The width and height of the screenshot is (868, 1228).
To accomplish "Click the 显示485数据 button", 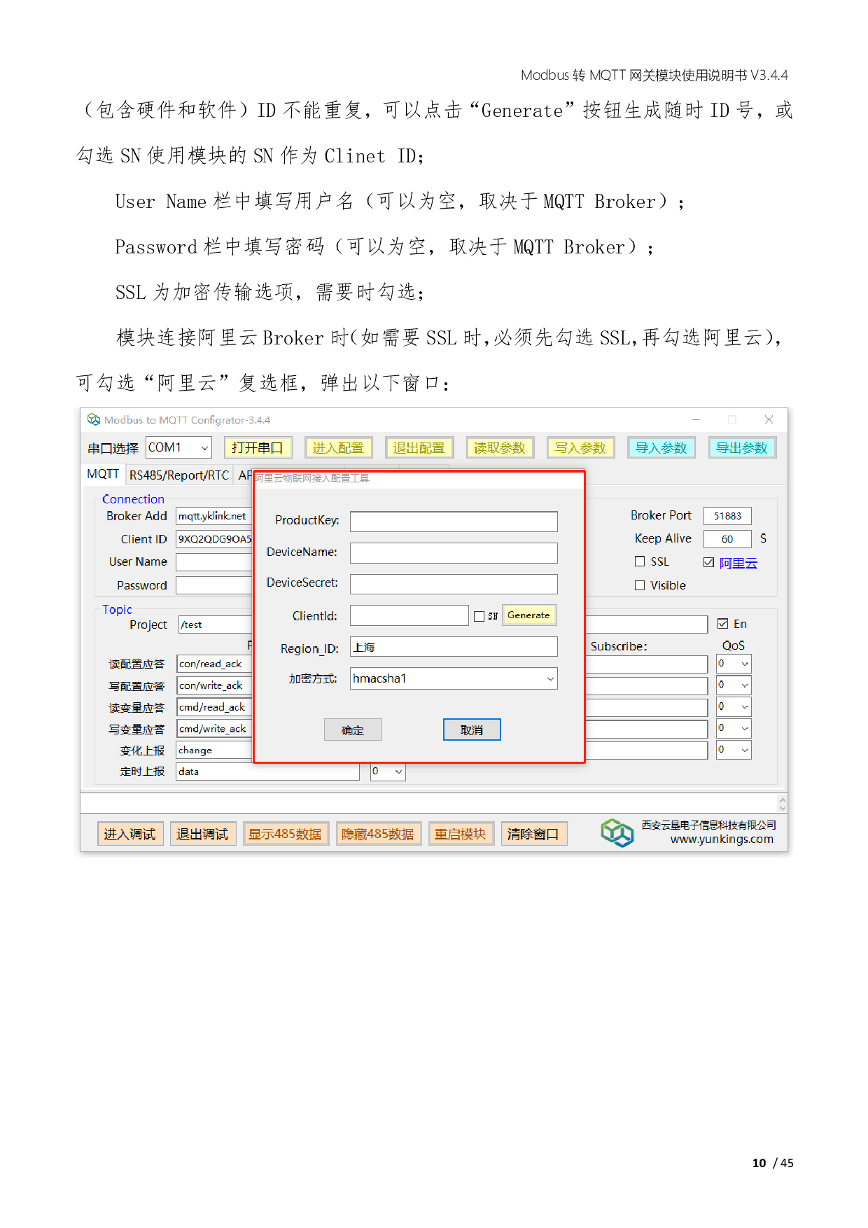I will (286, 834).
